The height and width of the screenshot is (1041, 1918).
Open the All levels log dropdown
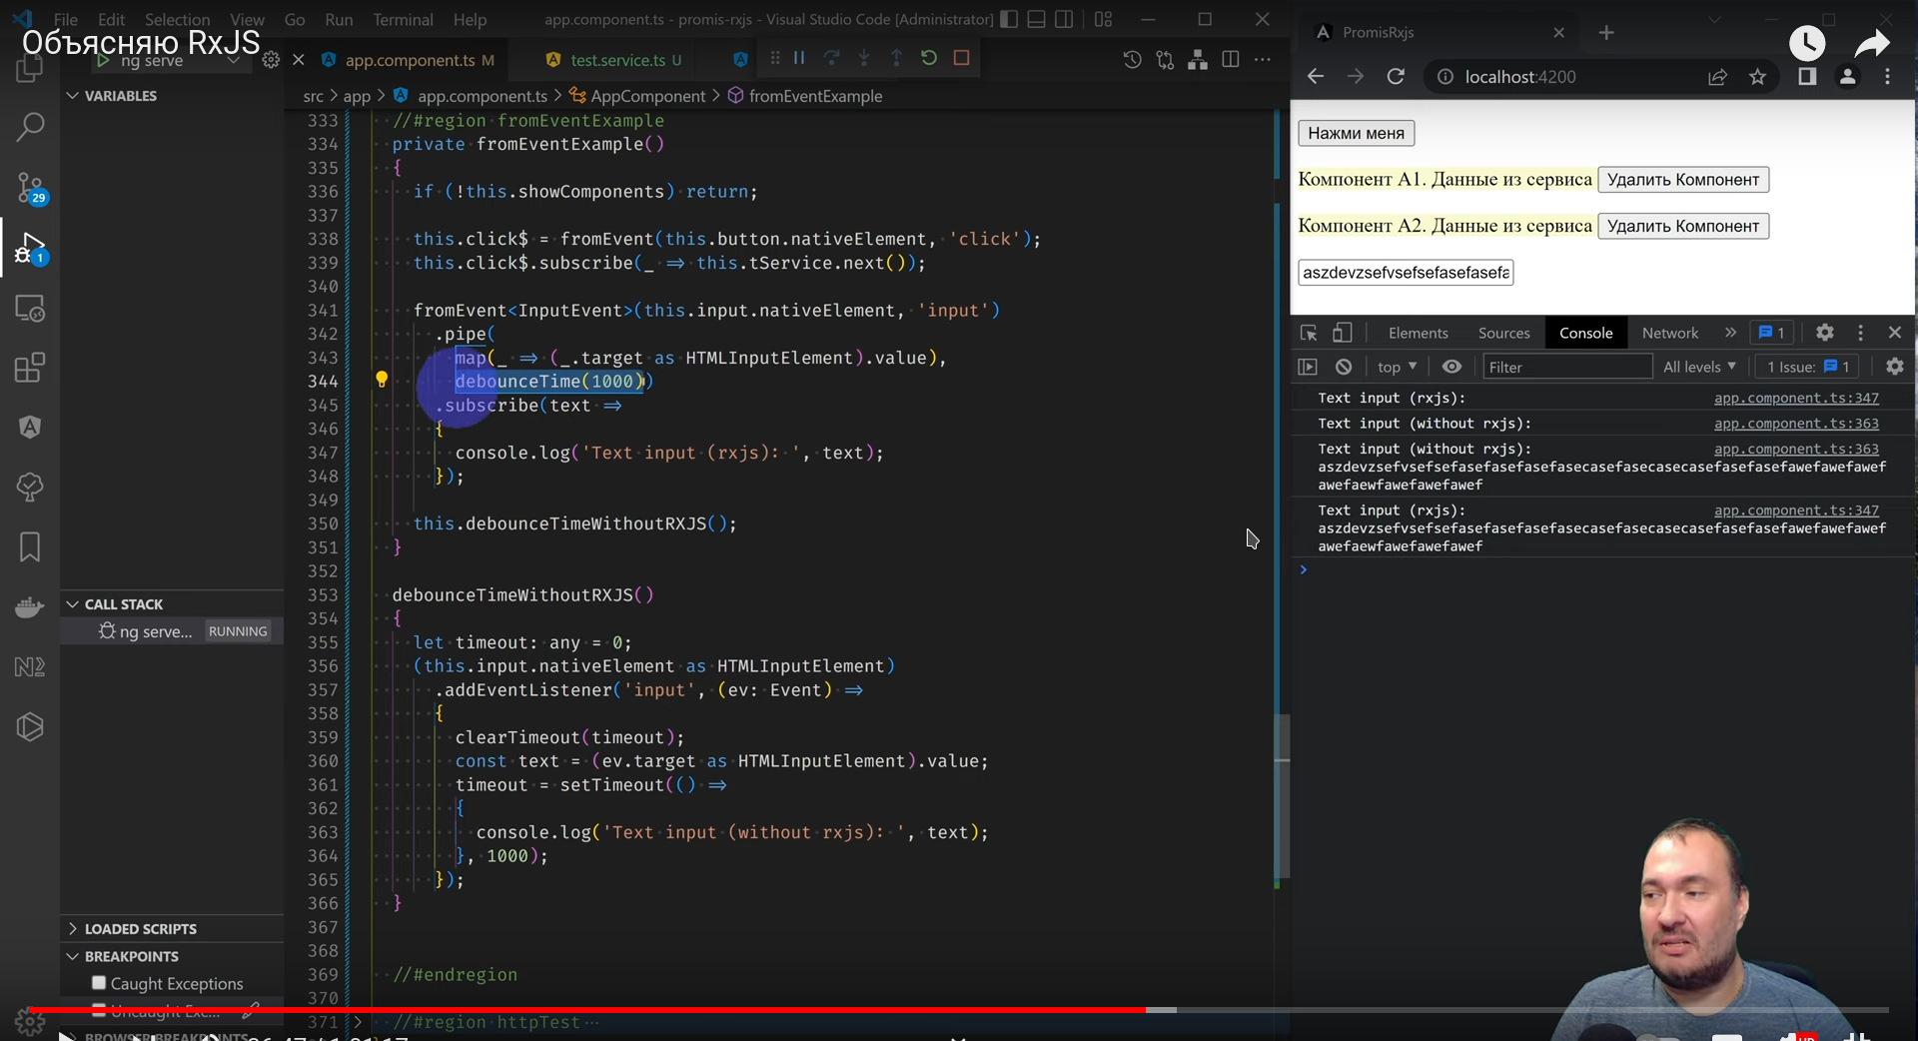[1699, 367]
